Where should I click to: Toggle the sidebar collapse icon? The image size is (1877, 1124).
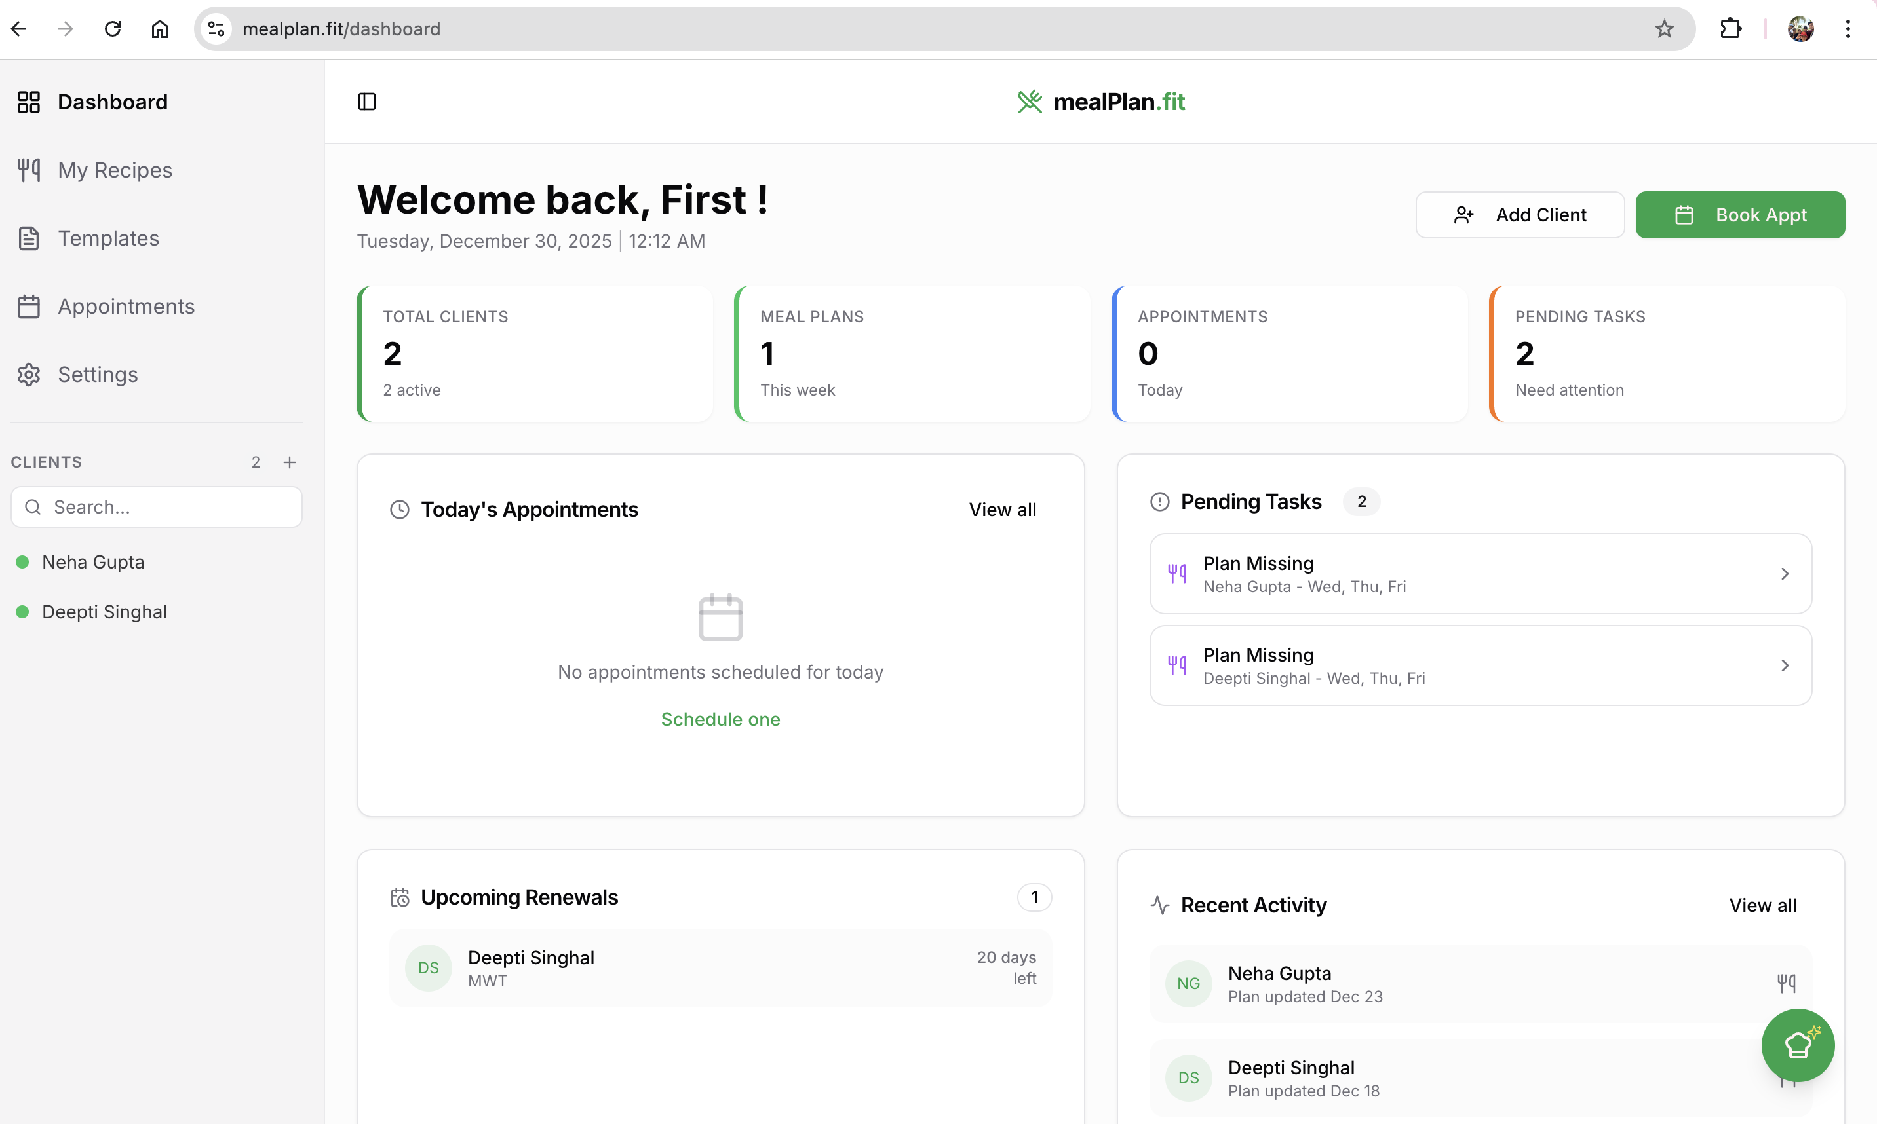click(367, 102)
